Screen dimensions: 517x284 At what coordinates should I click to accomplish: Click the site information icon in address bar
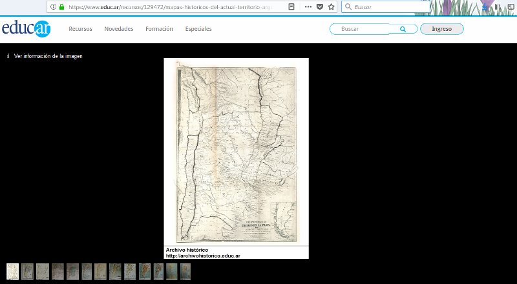(x=54, y=6)
